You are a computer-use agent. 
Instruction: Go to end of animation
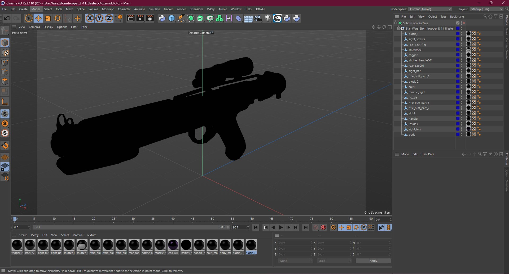coord(306,227)
